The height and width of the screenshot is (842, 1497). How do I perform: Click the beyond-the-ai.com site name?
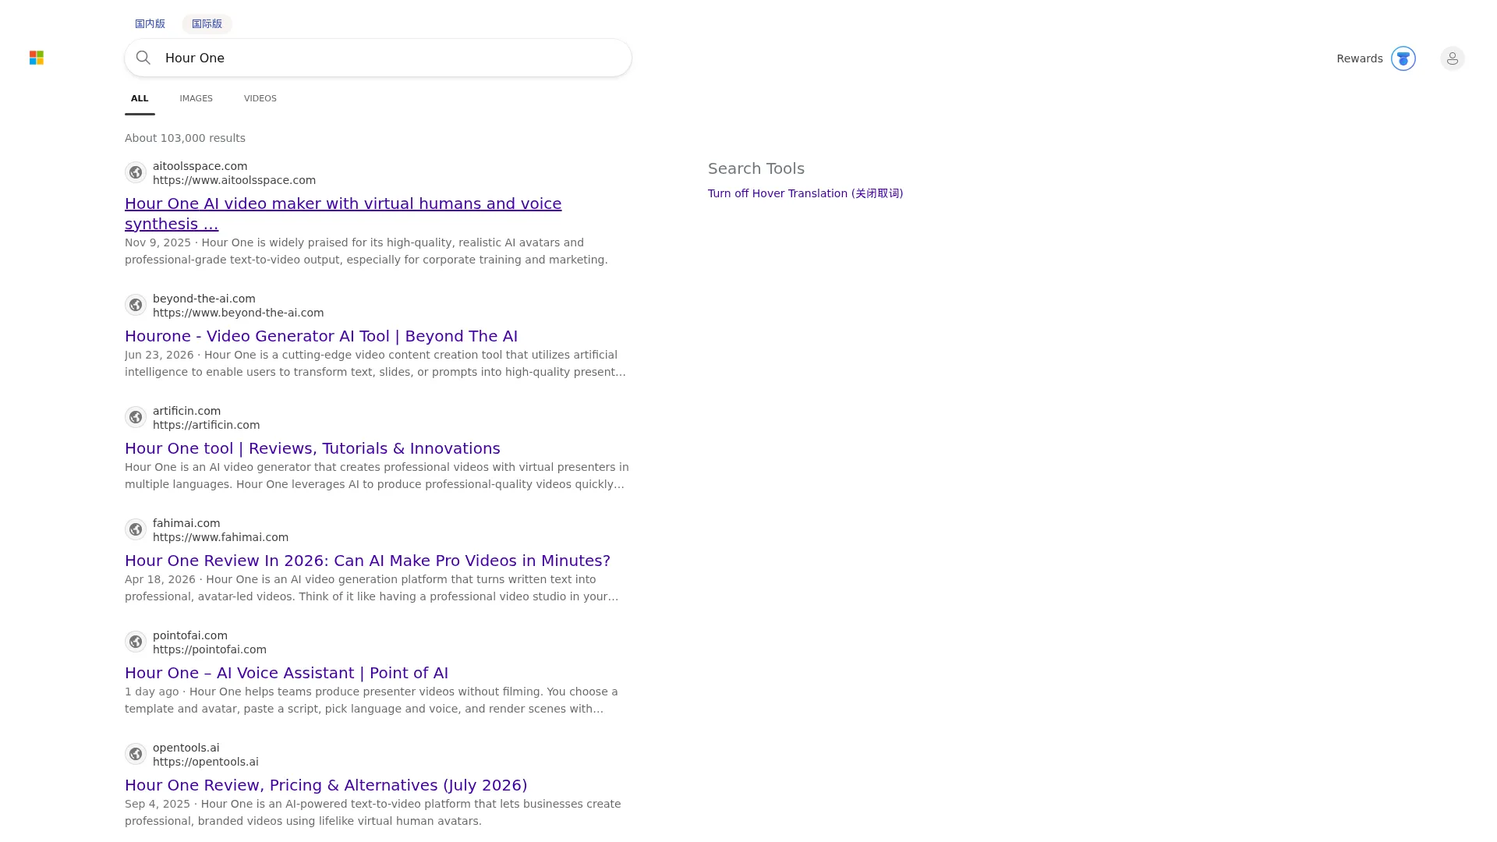204,299
